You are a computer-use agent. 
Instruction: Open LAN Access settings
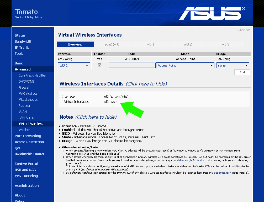click(27, 118)
